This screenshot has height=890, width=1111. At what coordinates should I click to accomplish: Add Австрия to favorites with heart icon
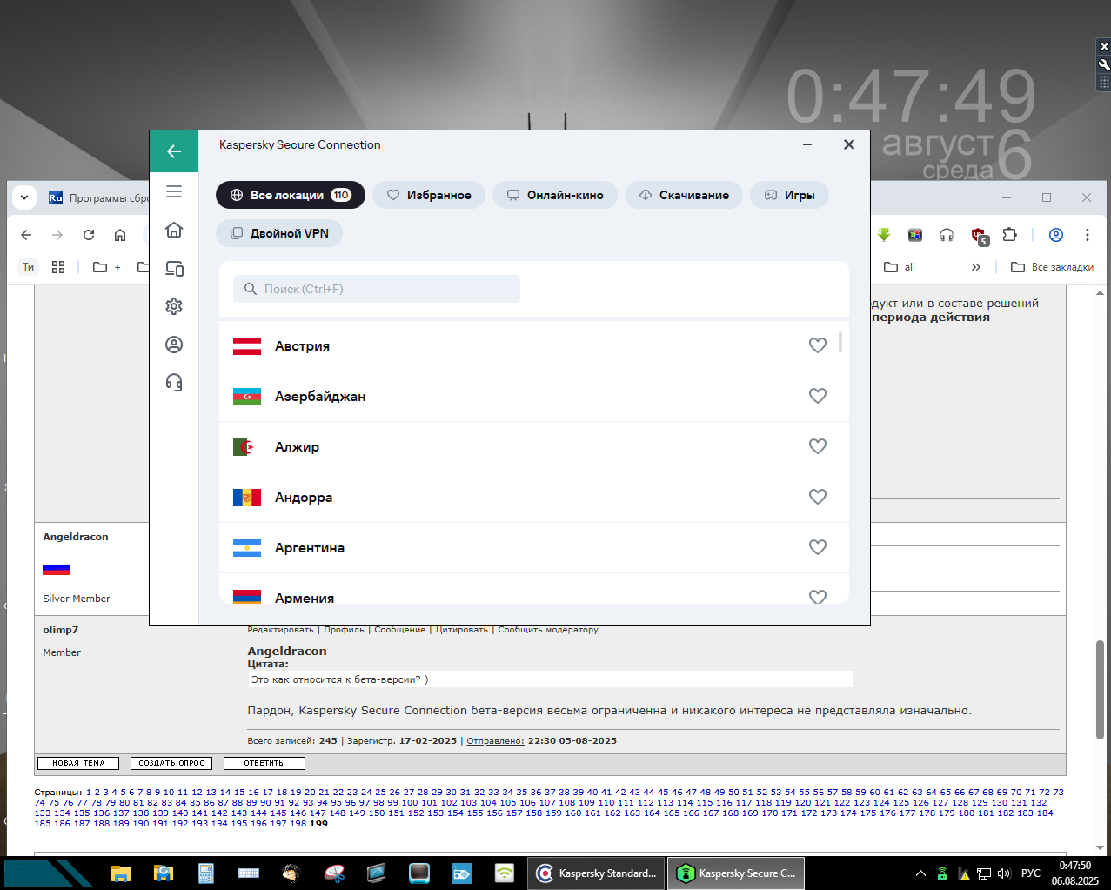point(818,345)
